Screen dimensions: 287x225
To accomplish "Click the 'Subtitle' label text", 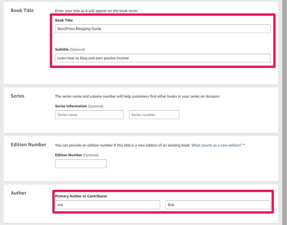I will click(62, 49).
